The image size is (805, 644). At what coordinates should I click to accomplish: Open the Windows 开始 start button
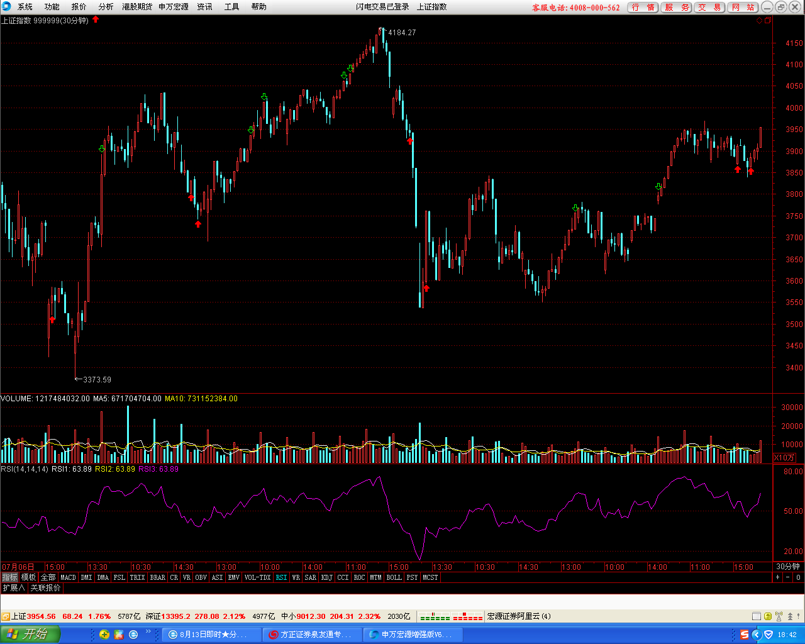tap(30, 634)
